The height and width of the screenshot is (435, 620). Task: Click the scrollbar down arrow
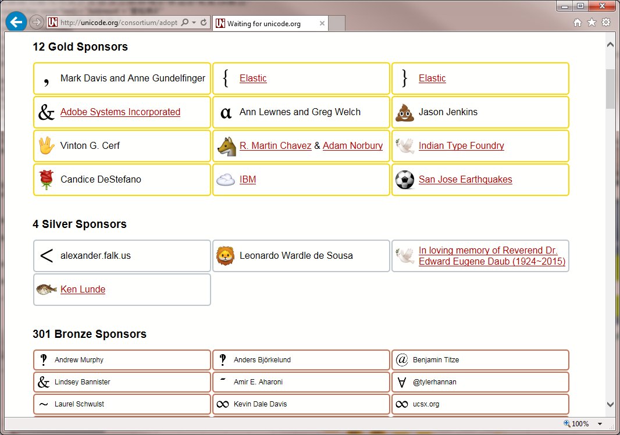pos(610,404)
